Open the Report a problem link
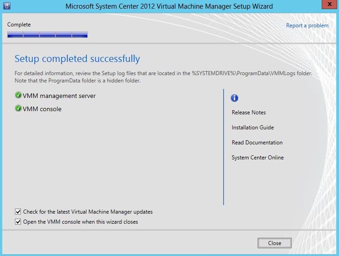339x256 pixels. (x=307, y=26)
